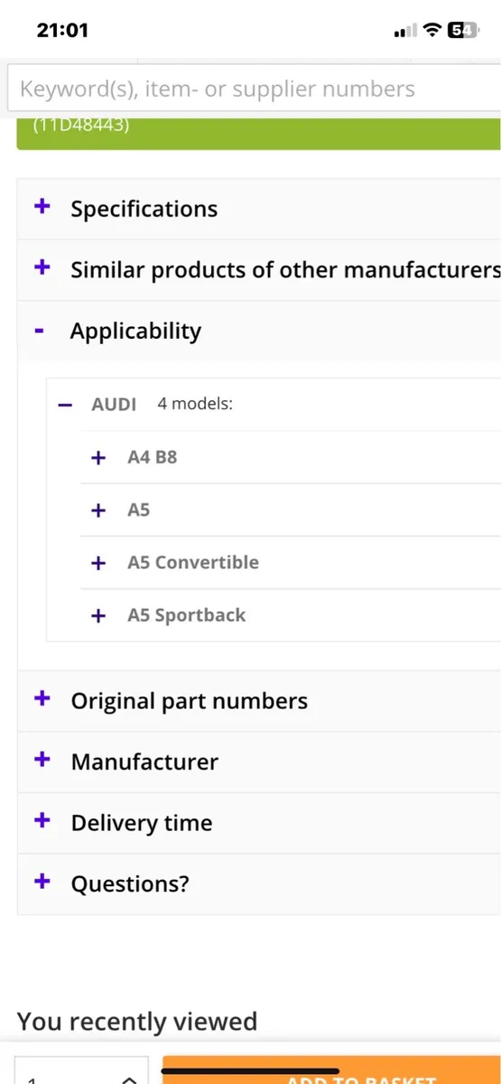Click the Add to Basket button
This screenshot has height=1084, width=501.
(331, 1070)
